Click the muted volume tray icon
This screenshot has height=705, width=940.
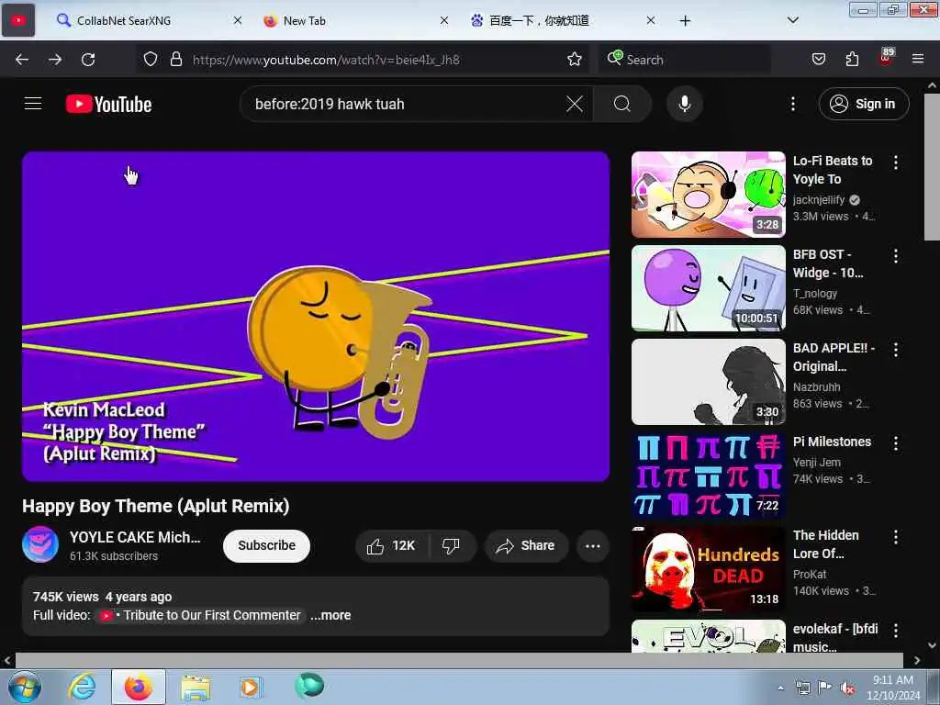click(x=847, y=688)
